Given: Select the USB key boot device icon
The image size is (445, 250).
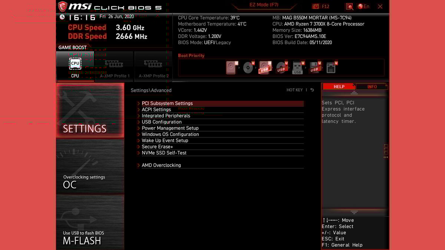Looking at the screenshot, I should point(298,68).
